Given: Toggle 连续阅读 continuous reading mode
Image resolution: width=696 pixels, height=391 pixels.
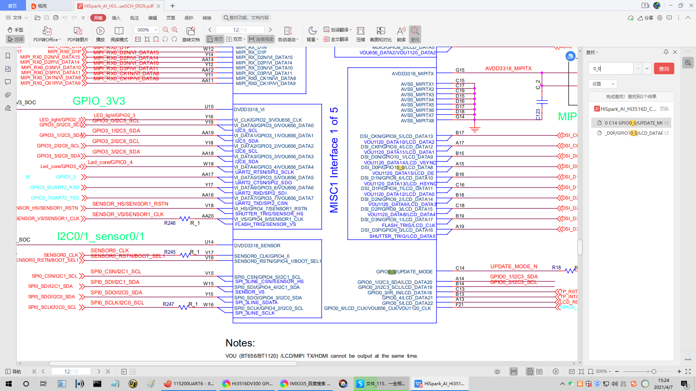Looking at the screenshot, I should (x=261, y=39).
